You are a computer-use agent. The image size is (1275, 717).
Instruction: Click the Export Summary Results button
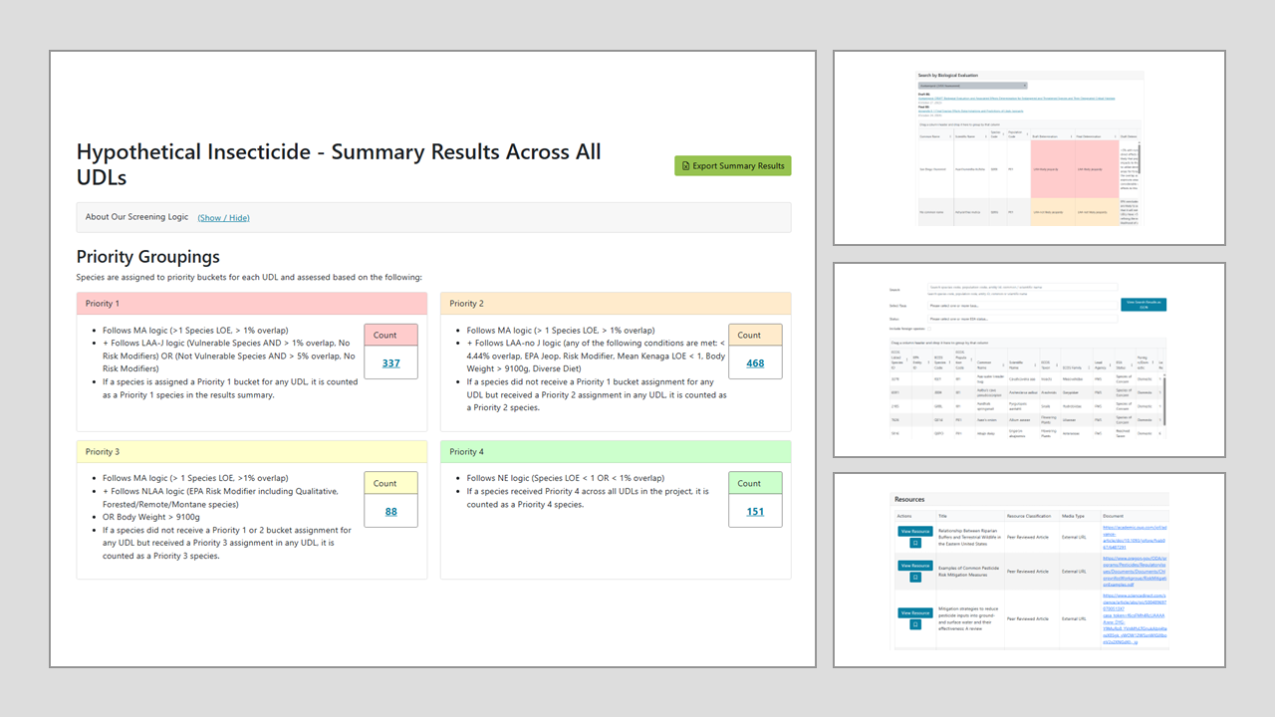pyautogui.click(x=732, y=166)
